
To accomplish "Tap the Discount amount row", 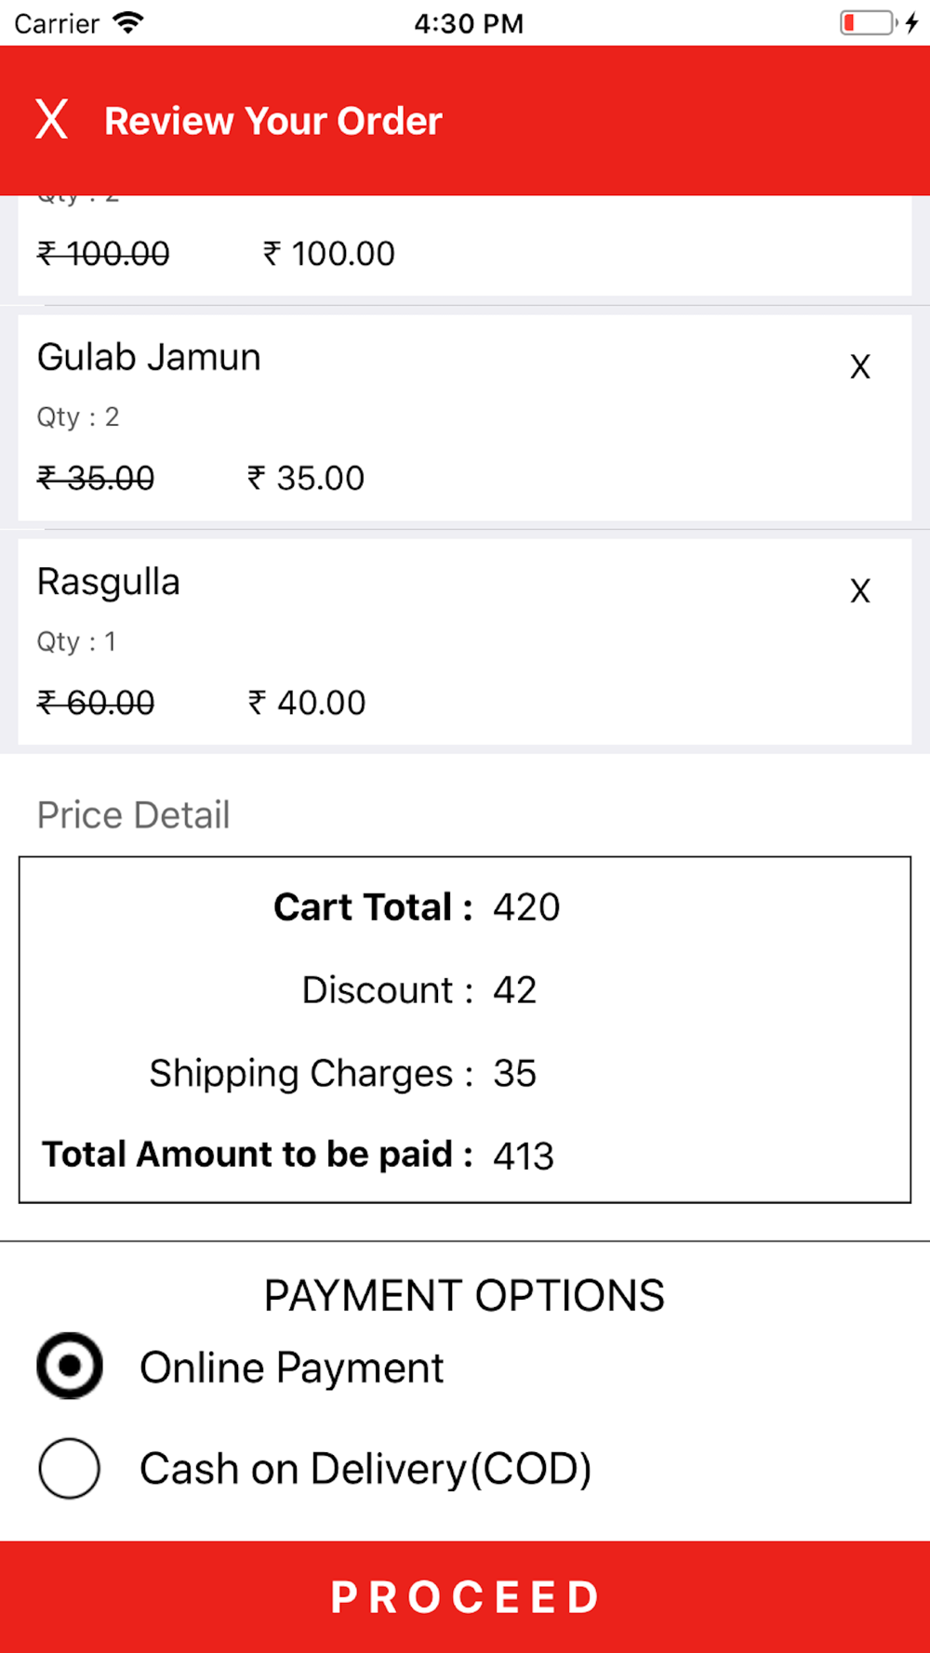I will [x=418, y=990].
